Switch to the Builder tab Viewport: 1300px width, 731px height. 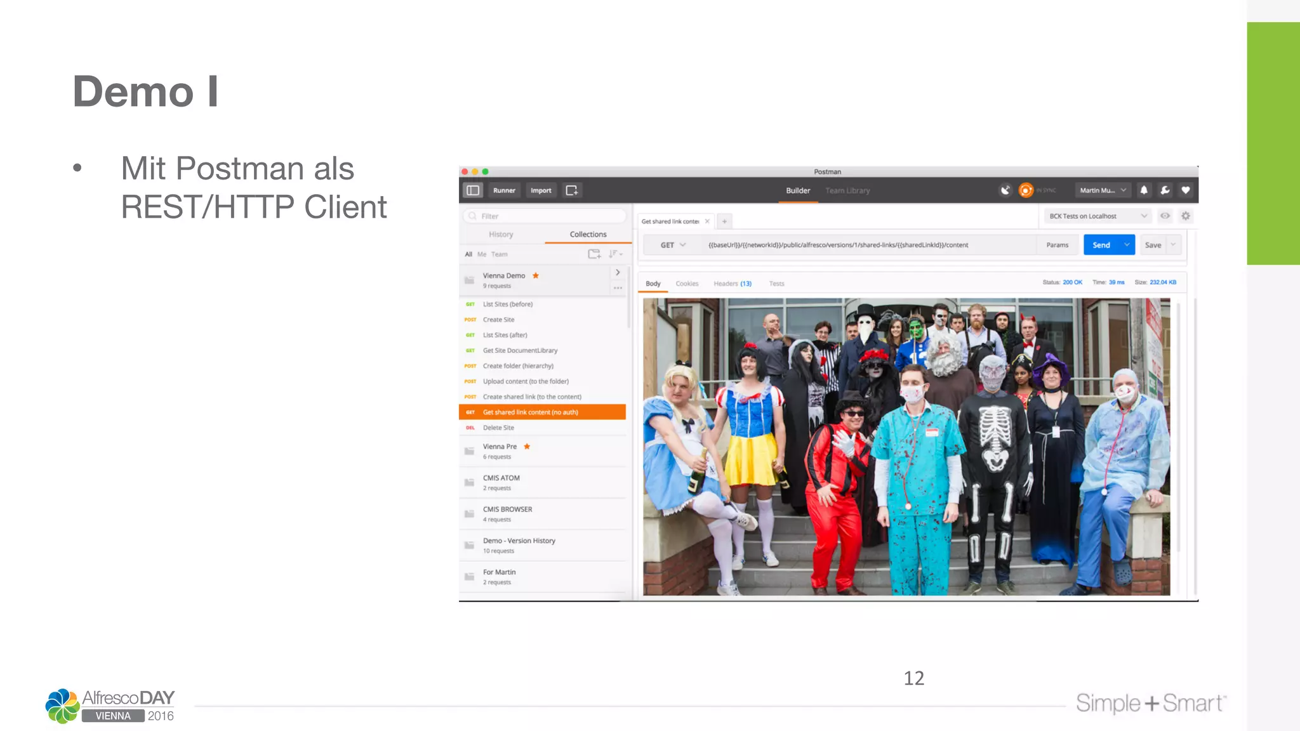pos(798,190)
